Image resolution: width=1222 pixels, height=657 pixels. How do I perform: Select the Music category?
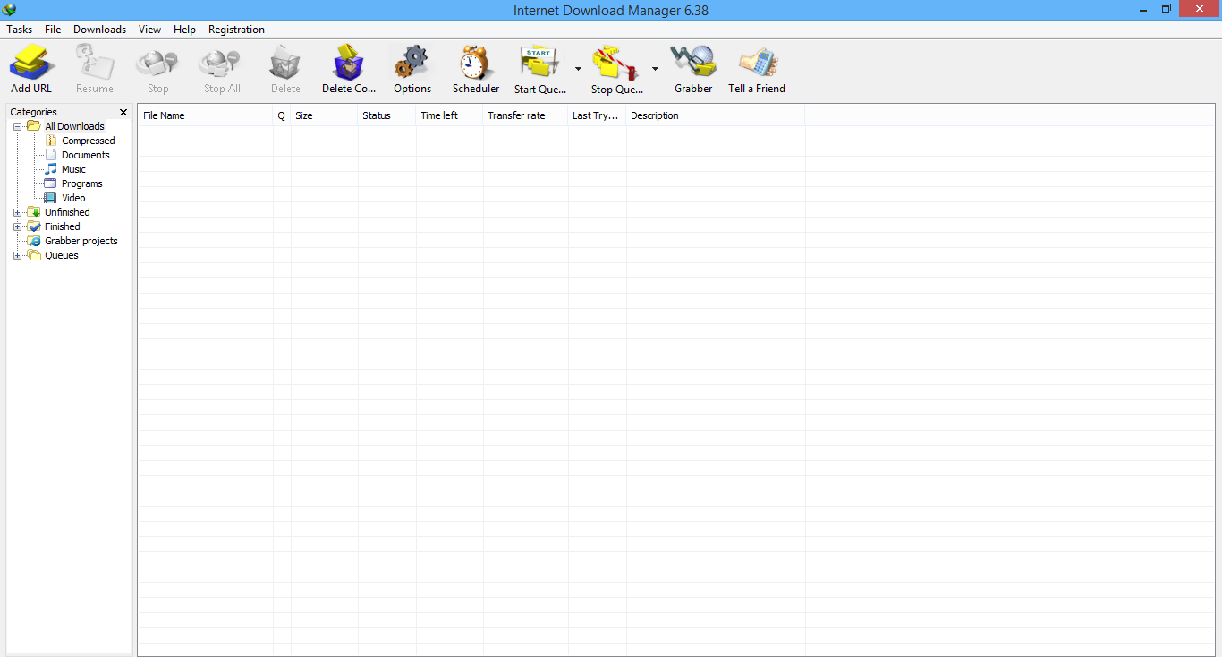pos(73,169)
